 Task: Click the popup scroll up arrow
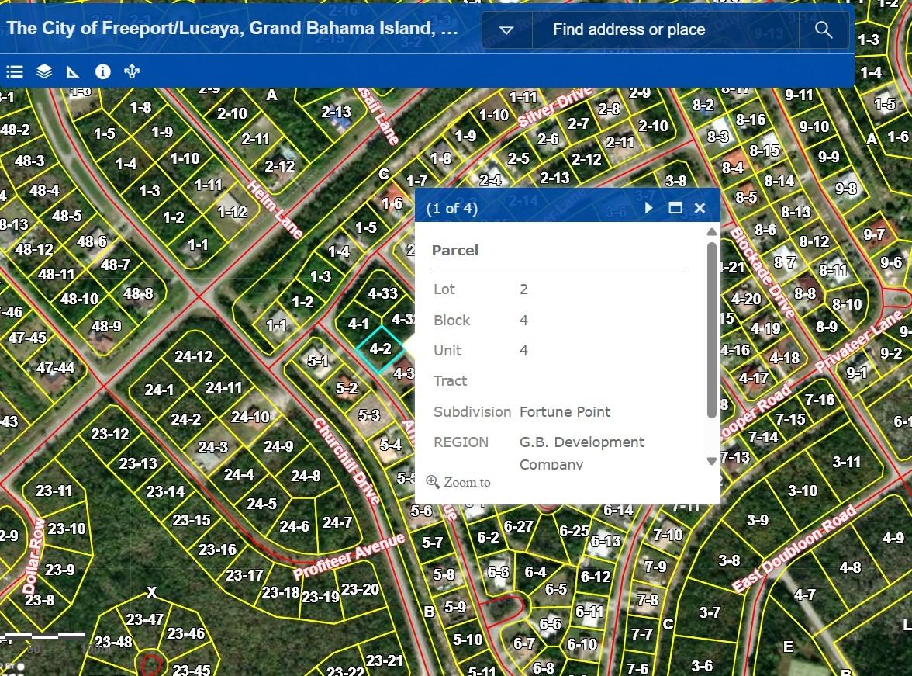click(x=712, y=232)
